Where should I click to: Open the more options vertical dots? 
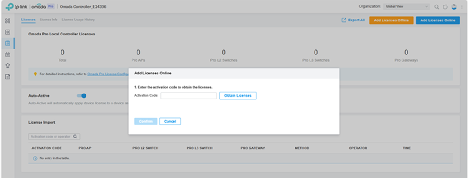[462, 7]
